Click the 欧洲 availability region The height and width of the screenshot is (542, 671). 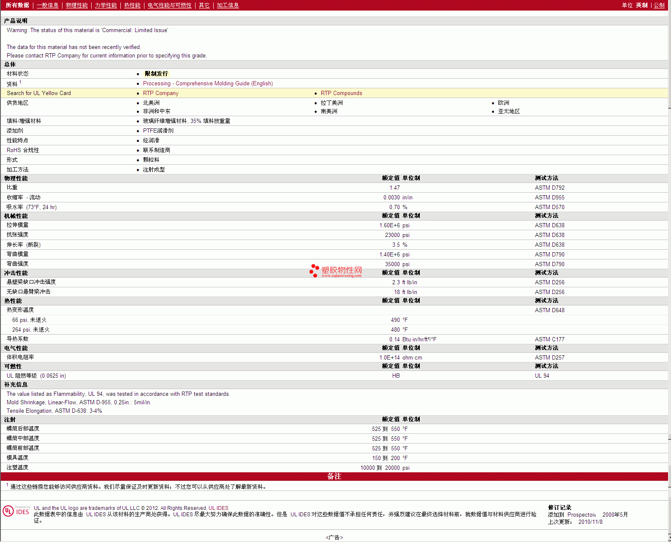(x=503, y=103)
